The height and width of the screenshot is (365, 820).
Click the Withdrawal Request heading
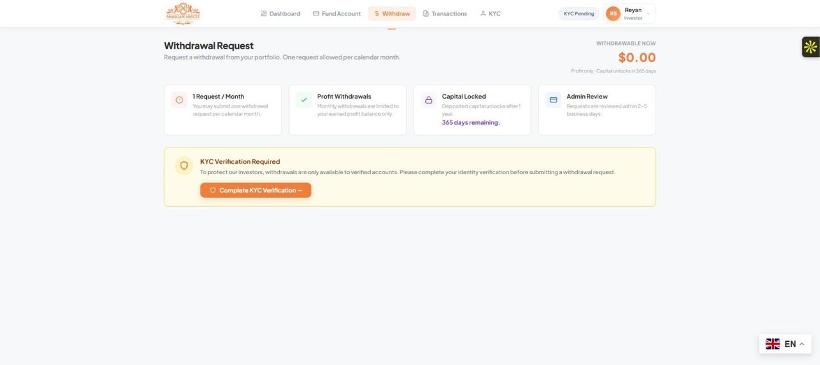pyautogui.click(x=209, y=45)
